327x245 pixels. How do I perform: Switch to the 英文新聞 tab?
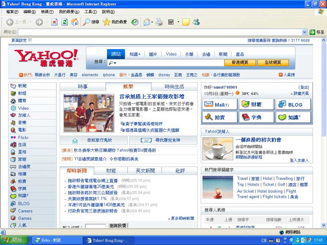coord(145,171)
